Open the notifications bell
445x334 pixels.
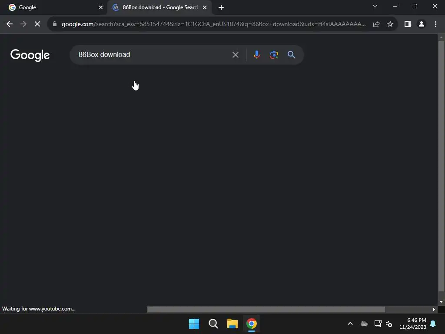coord(433,324)
